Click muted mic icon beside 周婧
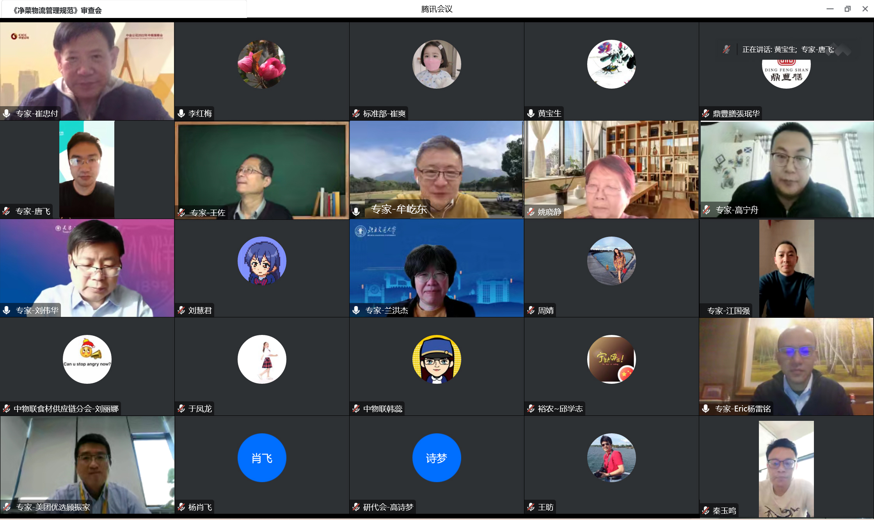The height and width of the screenshot is (520, 874). point(531,310)
